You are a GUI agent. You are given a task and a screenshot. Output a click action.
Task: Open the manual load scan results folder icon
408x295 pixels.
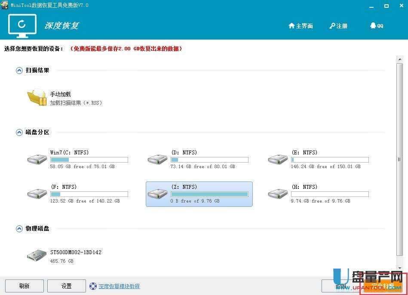pos(37,98)
